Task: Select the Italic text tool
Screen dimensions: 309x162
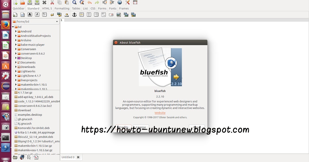Action: [x=37, y=14]
